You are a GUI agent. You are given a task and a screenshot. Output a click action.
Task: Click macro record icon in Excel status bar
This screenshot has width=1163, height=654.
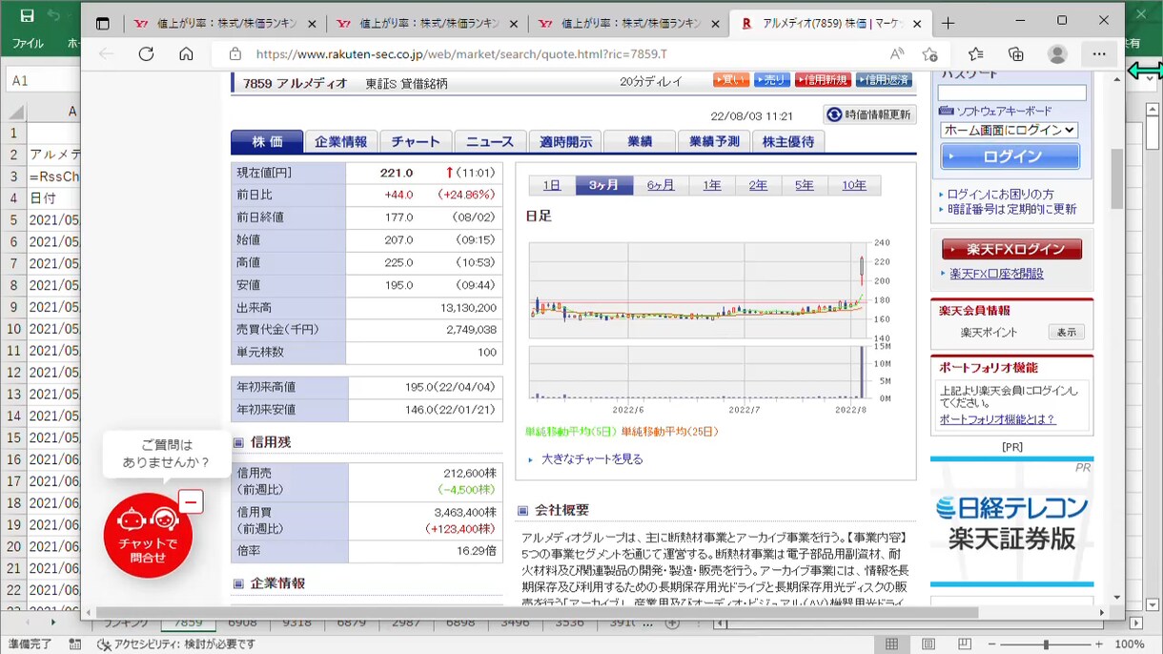click(74, 644)
